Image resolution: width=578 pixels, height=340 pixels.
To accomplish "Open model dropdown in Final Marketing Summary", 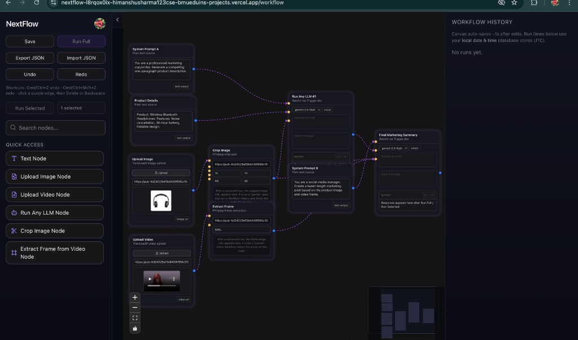I will pos(393,148).
